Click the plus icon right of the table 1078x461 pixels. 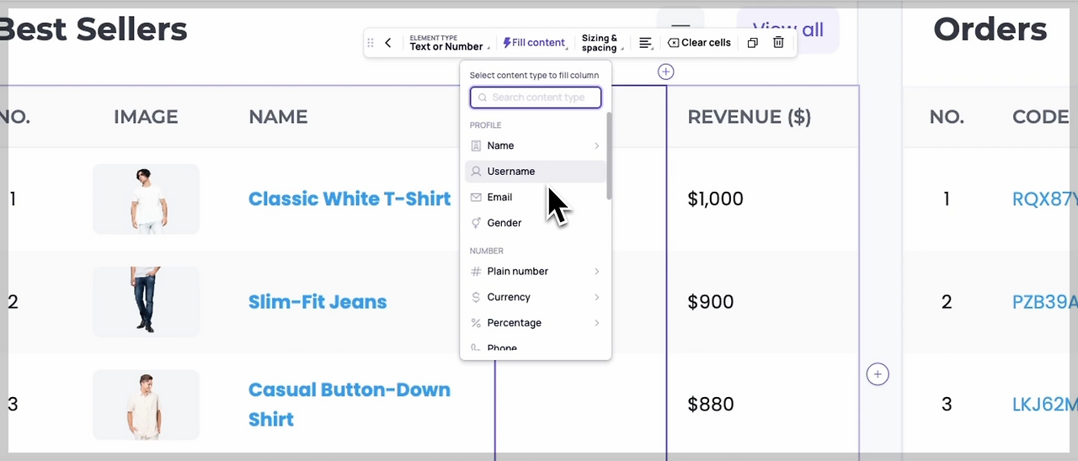[x=878, y=374]
